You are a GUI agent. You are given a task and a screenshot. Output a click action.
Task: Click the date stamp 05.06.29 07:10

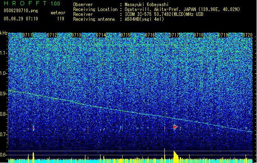pos(21,19)
